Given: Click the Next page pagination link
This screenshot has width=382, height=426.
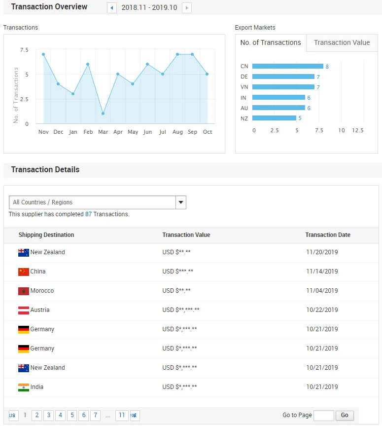Looking at the screenshot, I should [134, 415].
